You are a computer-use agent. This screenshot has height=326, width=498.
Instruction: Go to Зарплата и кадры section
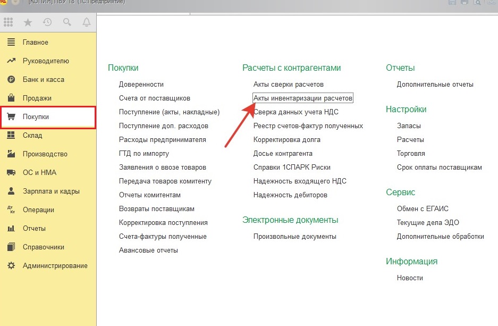tap(51, 191)
